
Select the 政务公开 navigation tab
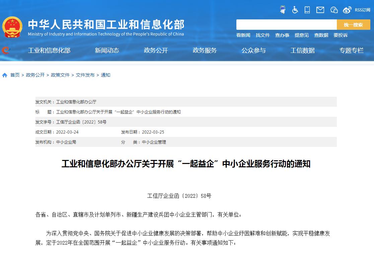(x=156, y=51)
